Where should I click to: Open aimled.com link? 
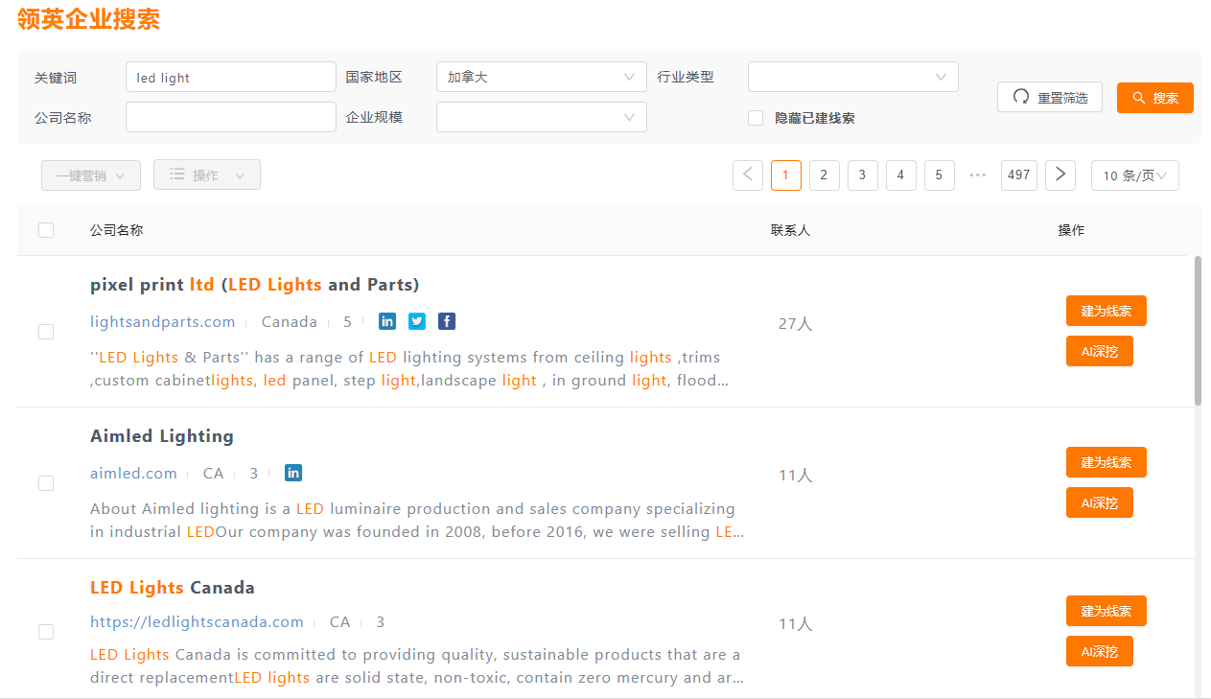134,474
